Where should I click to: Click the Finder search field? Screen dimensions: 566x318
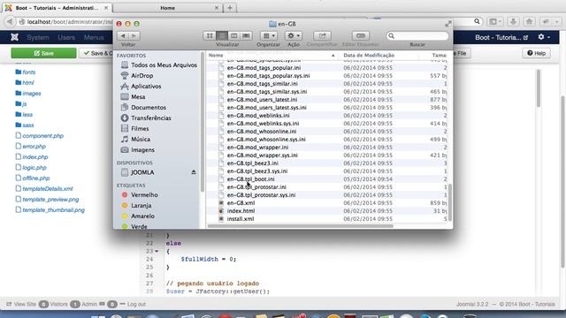click(417, 35)
